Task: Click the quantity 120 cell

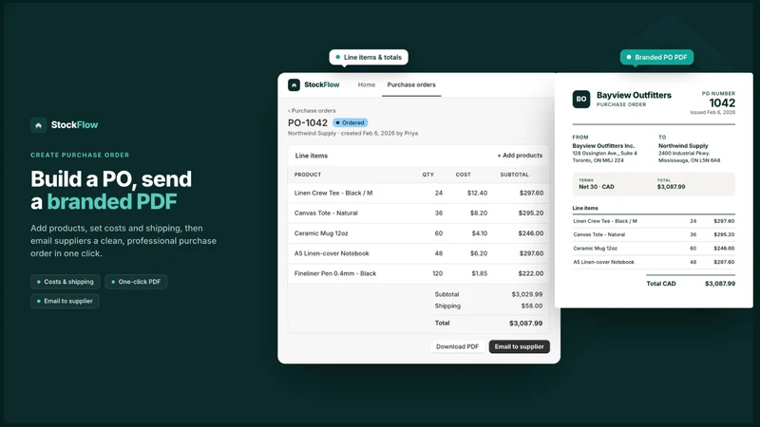Action: coord(438,273)
